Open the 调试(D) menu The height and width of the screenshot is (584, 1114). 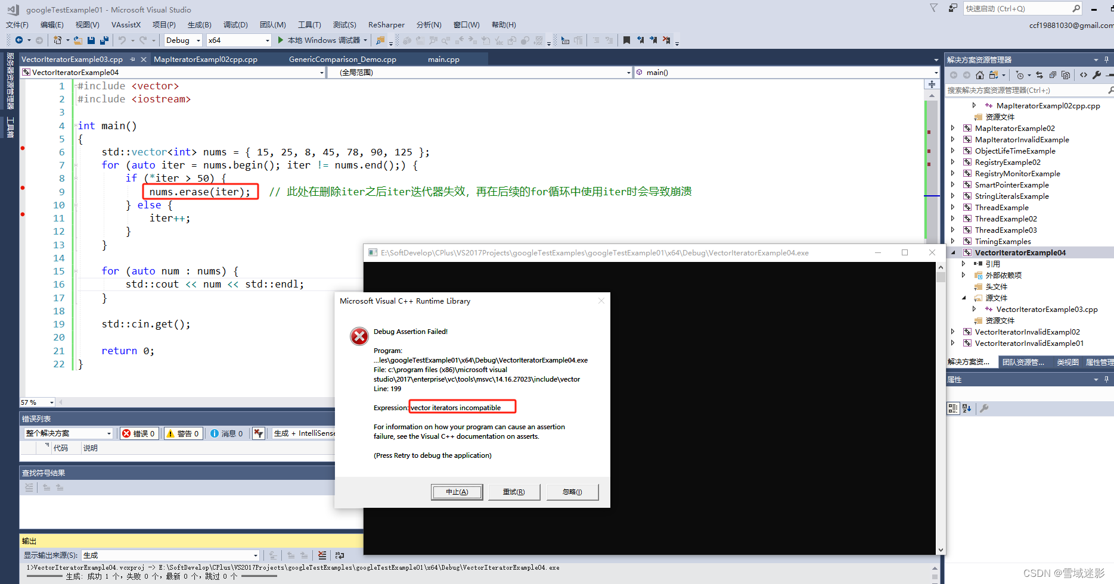coord(235,24)
